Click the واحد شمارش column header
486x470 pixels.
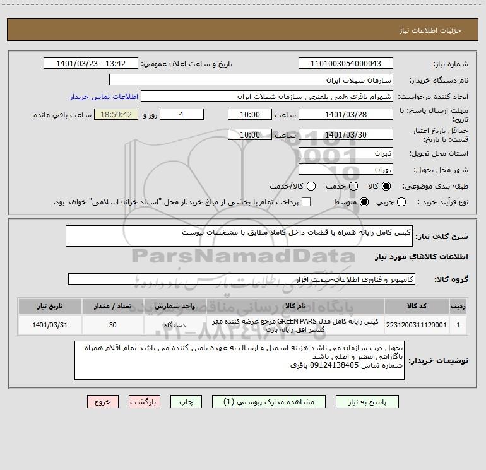pyautogui.click(x=174, y=307)
